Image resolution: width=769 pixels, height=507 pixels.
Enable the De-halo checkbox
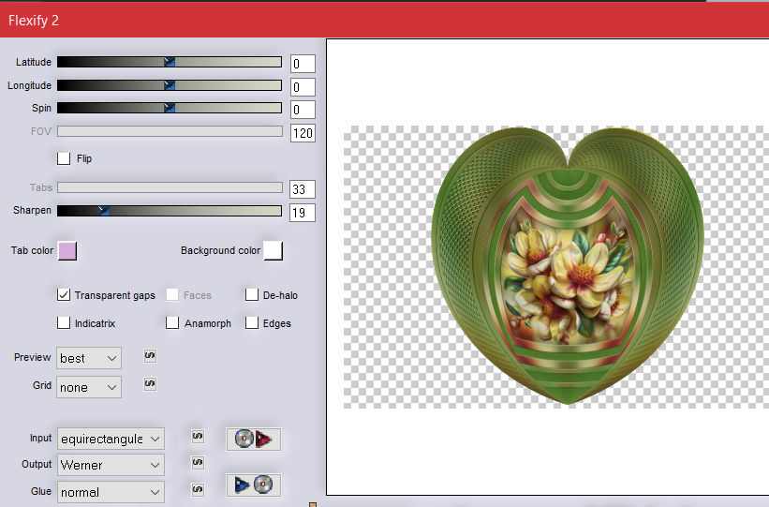(x=252, y=295)
